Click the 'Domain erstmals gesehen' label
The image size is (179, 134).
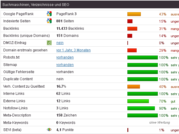coord(25,50)
